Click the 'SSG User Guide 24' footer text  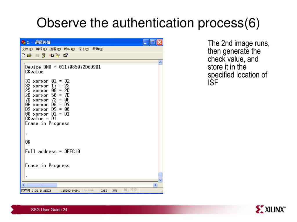tap(49, 210)
